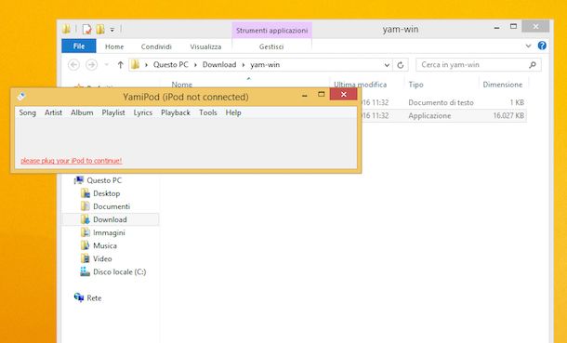Click the '16.027 KB' size cell
This screenshot has width=567, height=343.
(508, 115)
